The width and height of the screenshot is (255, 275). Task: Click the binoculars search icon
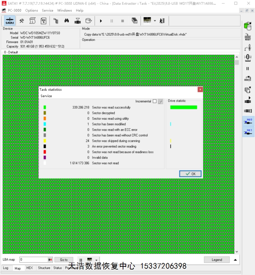click(x=67, y=21)
